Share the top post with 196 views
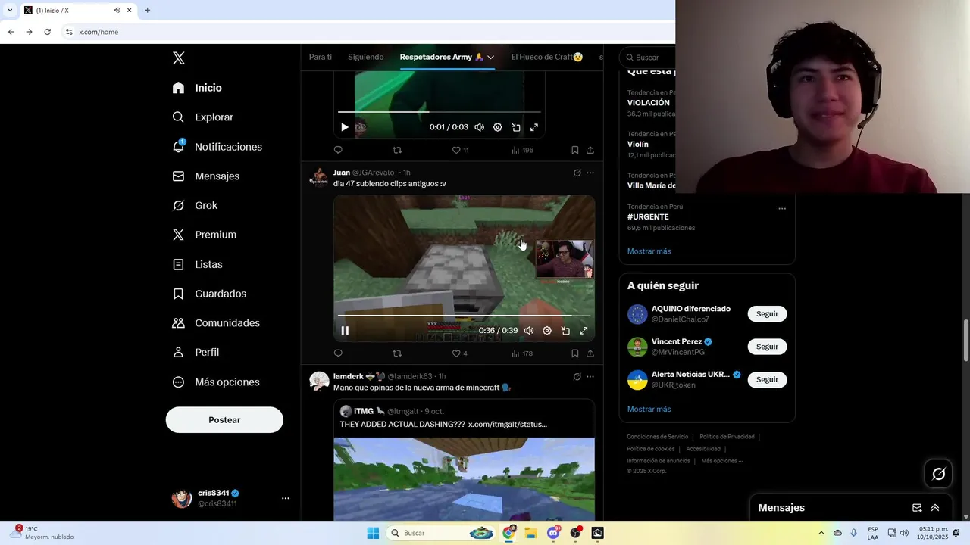Image resolution: width=970 pixels, height=545 pixels. (590, 151)
